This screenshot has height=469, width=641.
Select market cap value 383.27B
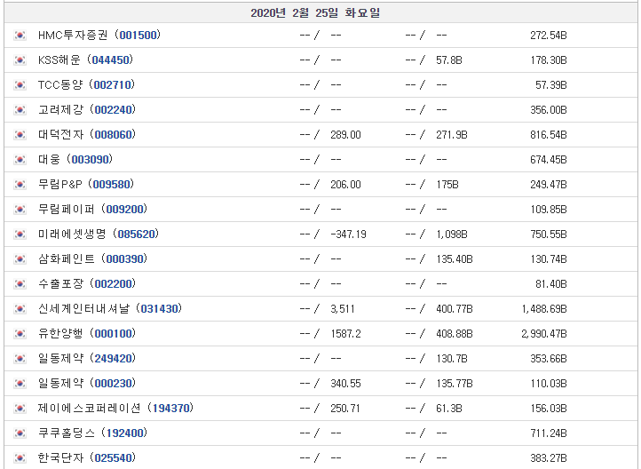548,458
